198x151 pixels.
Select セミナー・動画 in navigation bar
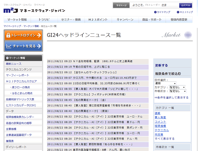tap(71, 20)
